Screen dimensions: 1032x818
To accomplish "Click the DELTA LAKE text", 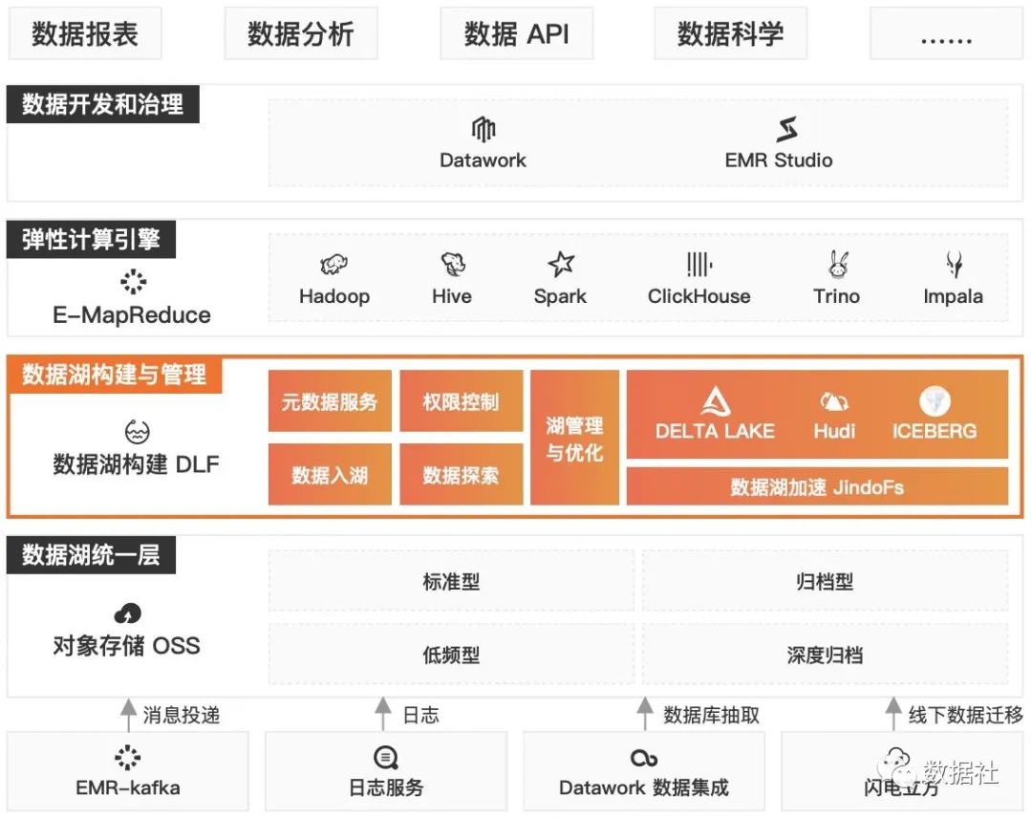I will point(716,431).
